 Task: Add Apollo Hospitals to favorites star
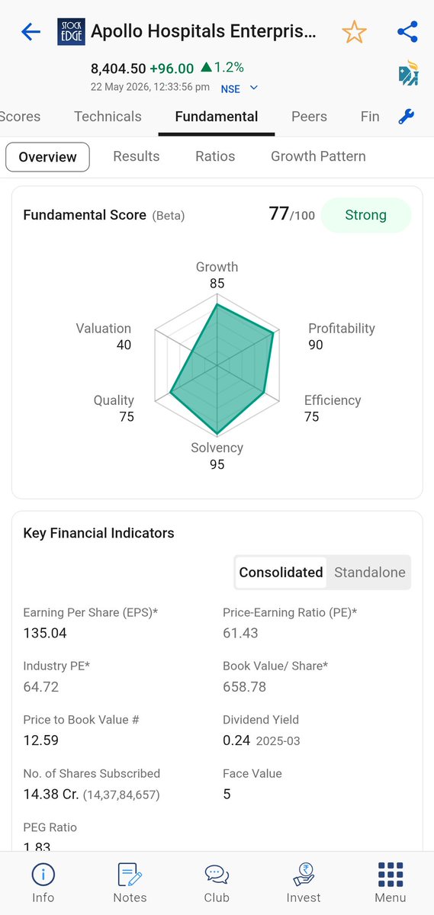[x=354, y=31]
